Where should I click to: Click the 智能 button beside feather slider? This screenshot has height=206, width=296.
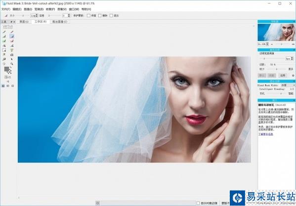tap(291, 93)
